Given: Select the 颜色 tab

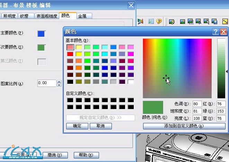Looking at the screenshot, I should click(x=68, y=16).
